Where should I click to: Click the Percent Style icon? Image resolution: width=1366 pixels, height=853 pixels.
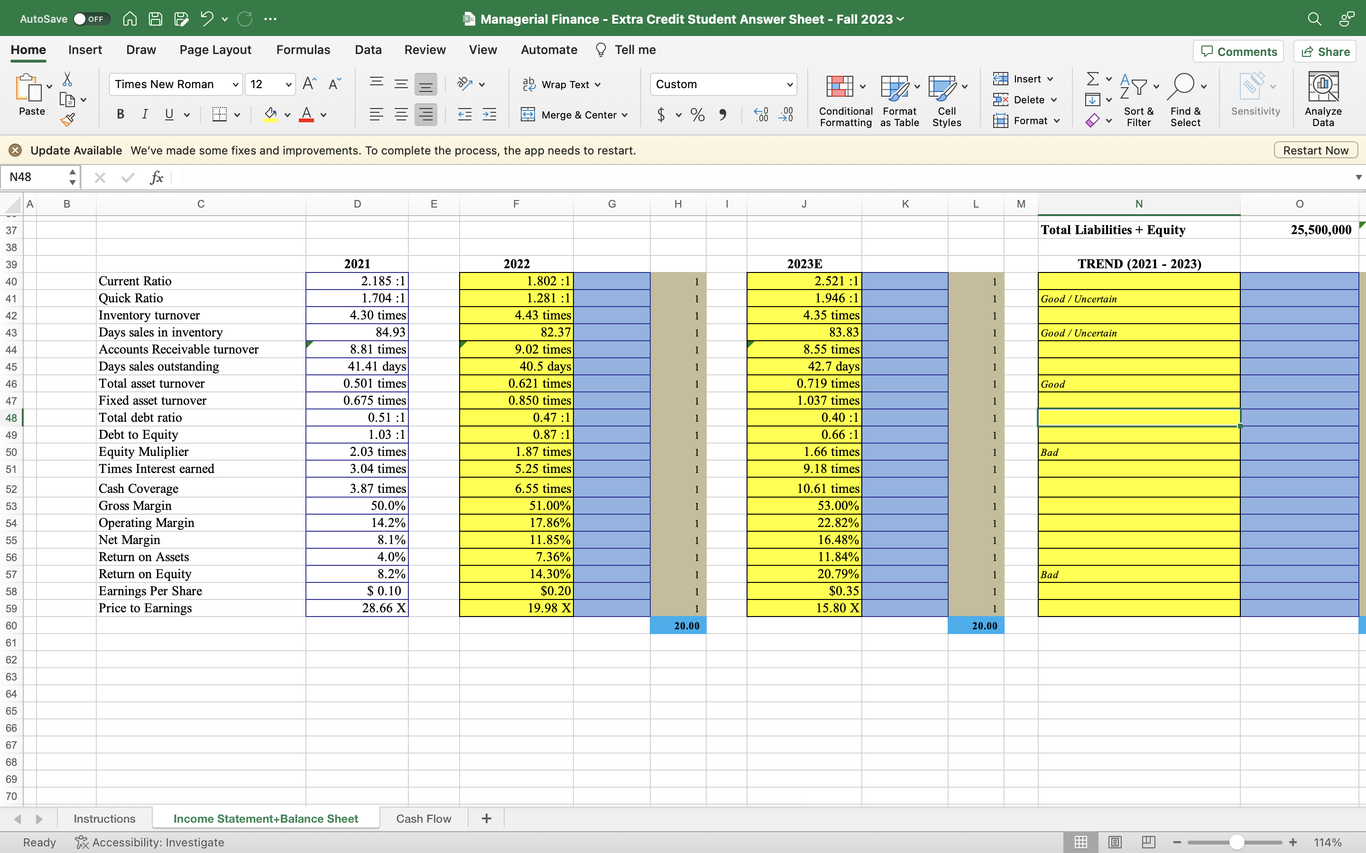point(697,115)
